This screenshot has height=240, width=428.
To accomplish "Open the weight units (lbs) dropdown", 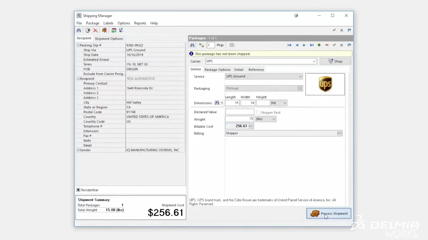I will pos(274,119).
